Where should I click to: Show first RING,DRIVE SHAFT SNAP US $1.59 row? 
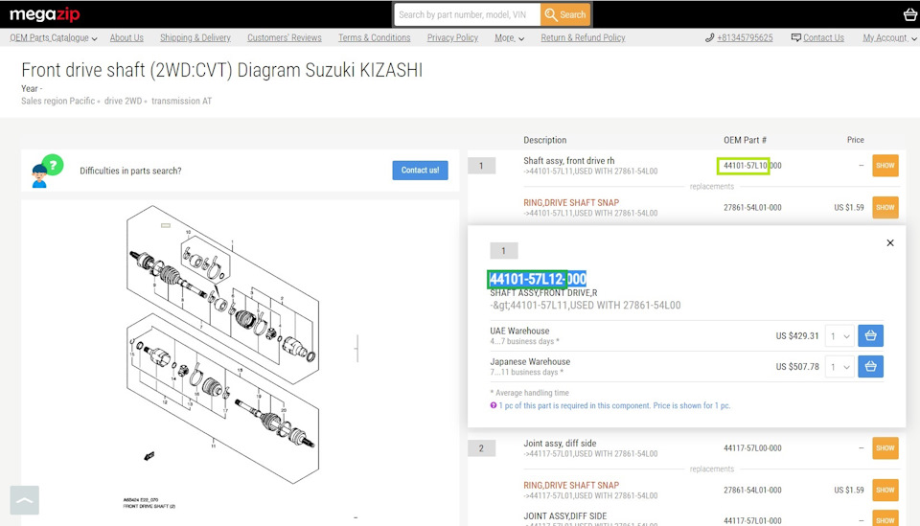click(x=885, y=208)
